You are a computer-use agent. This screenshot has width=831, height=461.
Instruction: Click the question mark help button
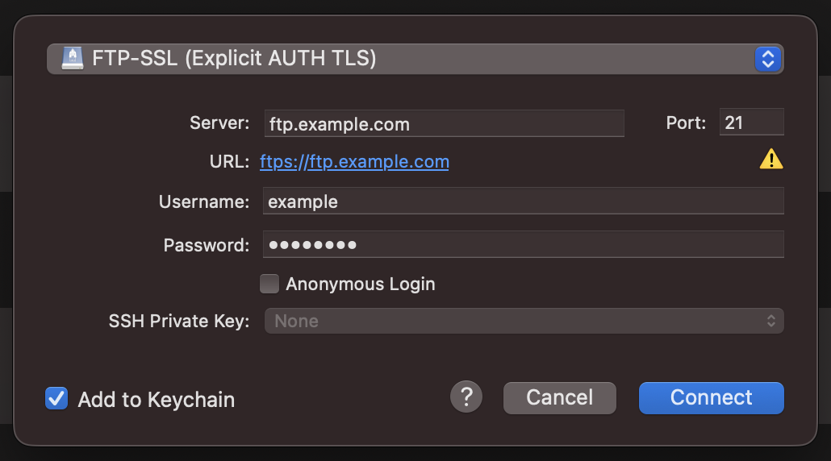466,397
